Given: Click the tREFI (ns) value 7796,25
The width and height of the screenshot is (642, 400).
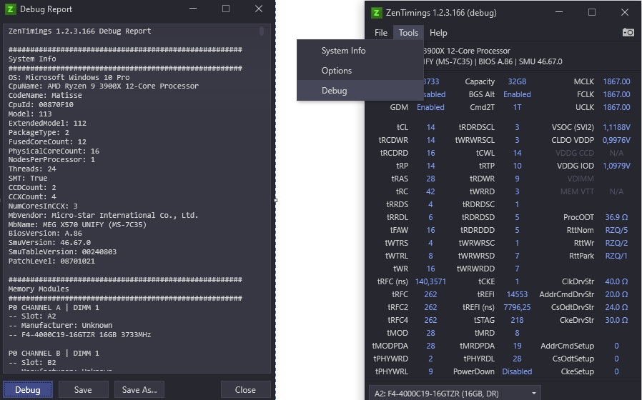Looking at the screenshot, I should (x=517, y=307).
